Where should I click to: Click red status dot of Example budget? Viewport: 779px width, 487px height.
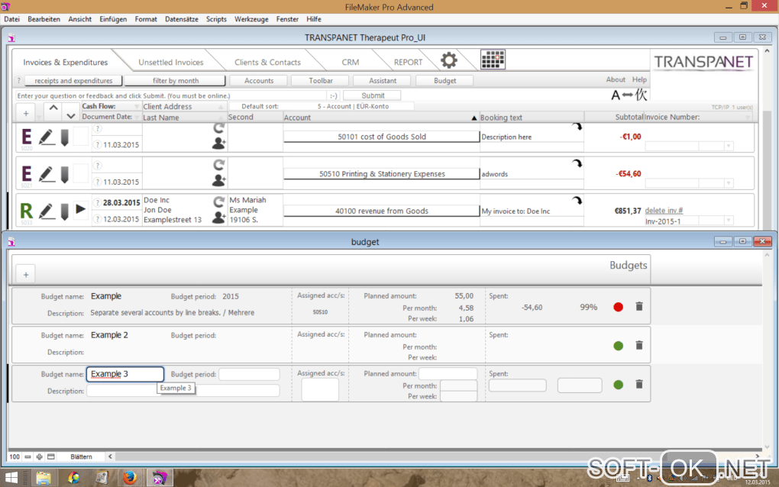[x=618, y=308]
